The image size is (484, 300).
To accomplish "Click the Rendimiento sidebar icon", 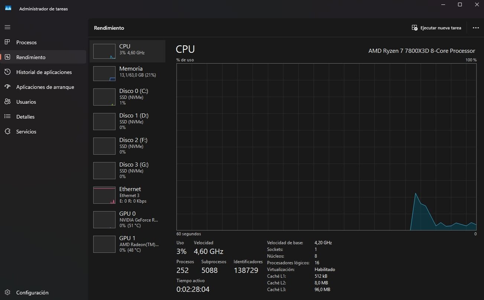I will point(7,57).
